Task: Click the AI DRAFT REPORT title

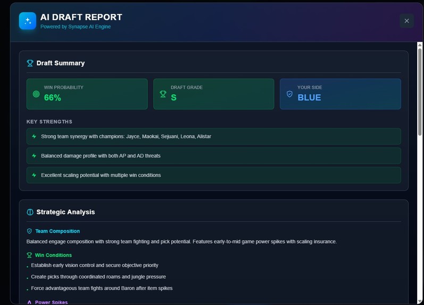Action: [x=81, y=17]
